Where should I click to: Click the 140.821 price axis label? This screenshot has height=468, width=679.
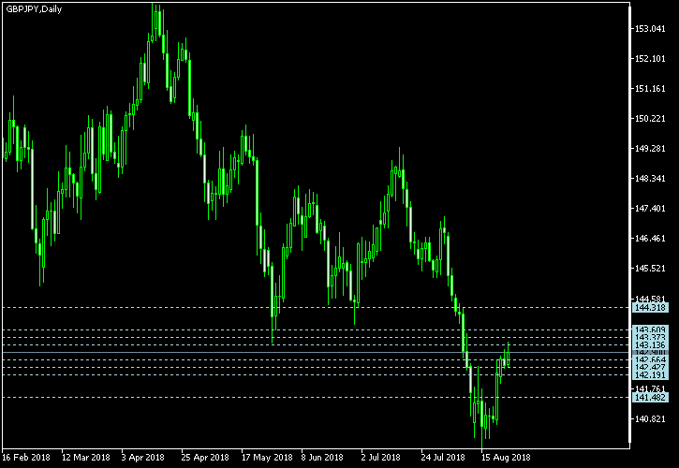pos(650,419)
